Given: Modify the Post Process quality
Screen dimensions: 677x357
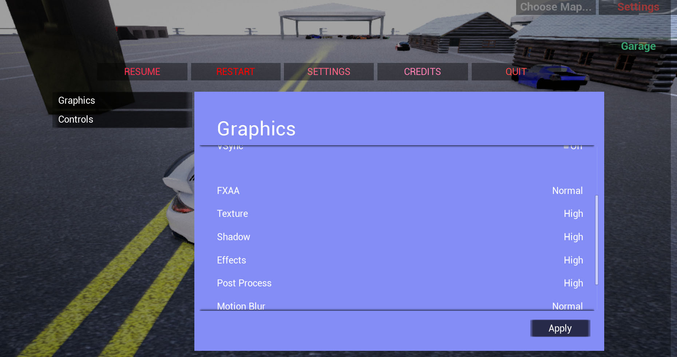Looking at the screenshot, I should (x=573, y=283).
